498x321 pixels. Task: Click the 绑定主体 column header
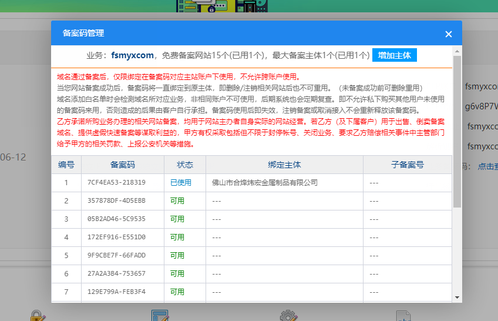[x=284, y=165]
